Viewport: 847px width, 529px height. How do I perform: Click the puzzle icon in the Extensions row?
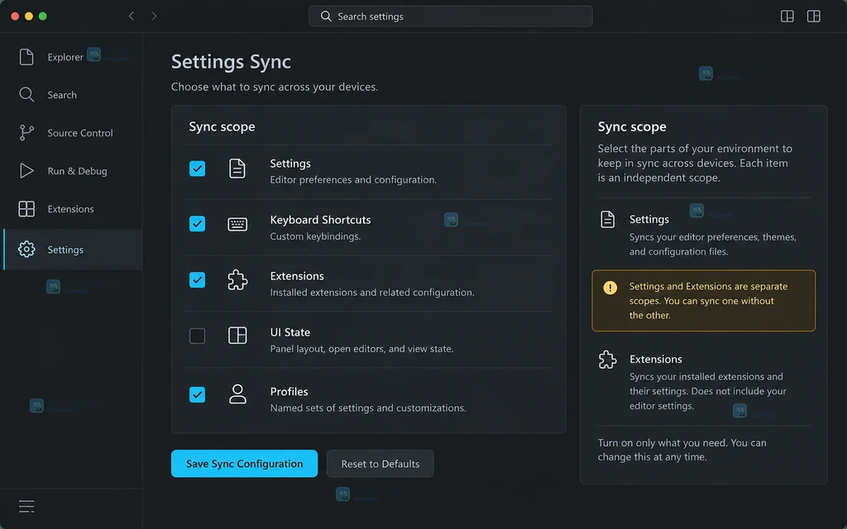(x=237, y=280)
